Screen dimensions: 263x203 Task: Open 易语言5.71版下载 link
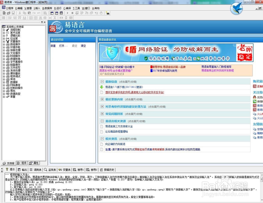[x=124, y=87]
